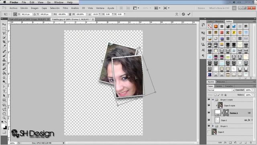
Task: Select the Pen tool
Action: pos(4,87)
